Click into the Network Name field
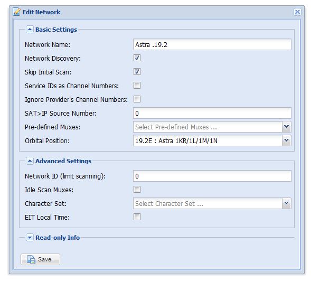 (x=212, y=44)
